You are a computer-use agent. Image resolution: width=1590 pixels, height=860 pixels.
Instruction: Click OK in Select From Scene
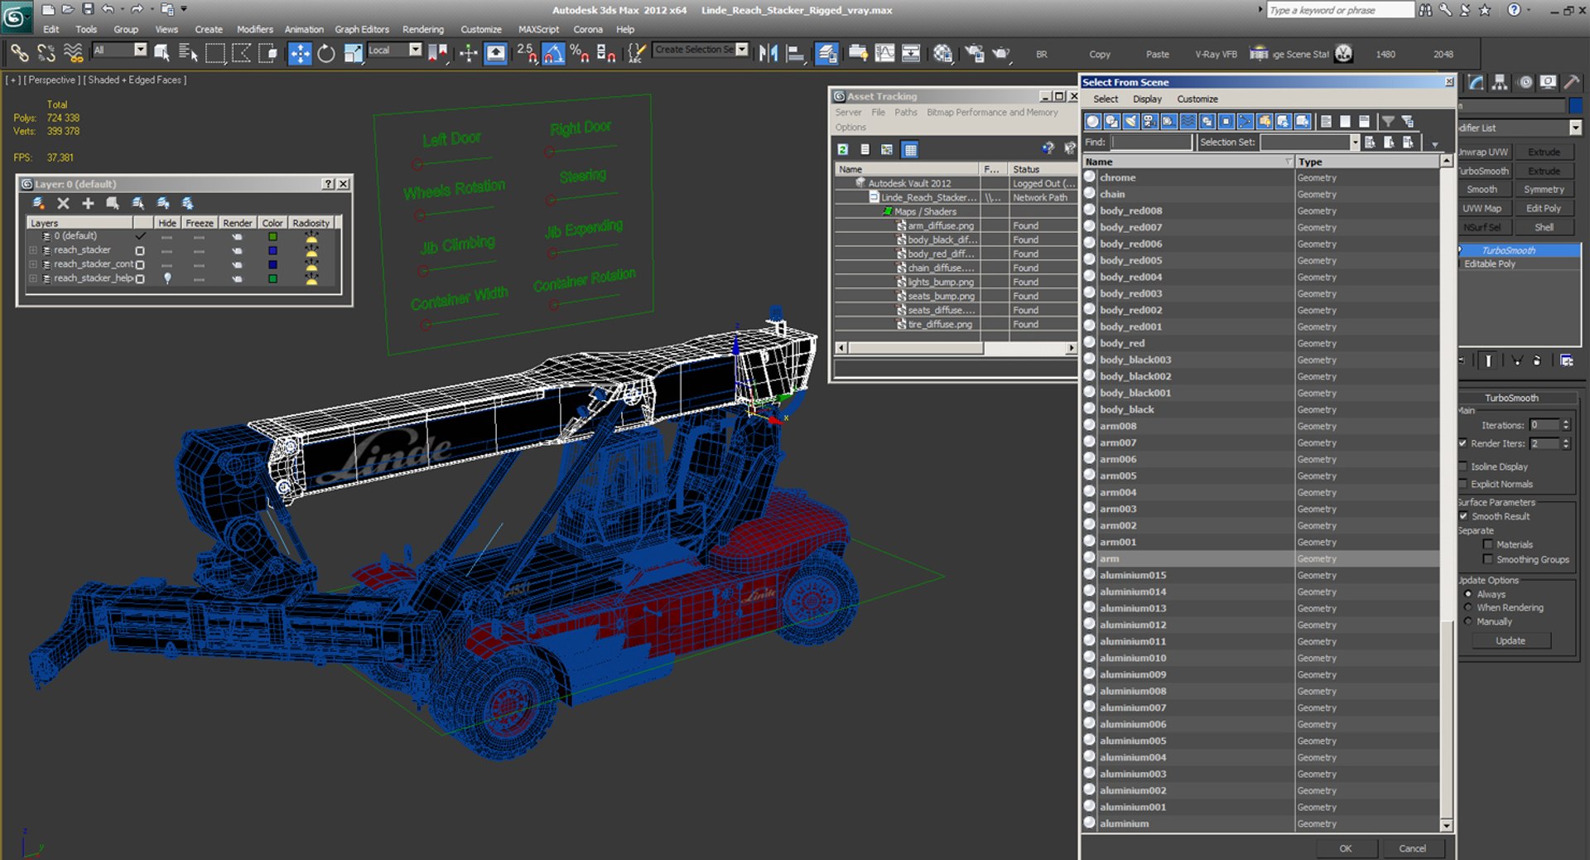point(1346,848)
